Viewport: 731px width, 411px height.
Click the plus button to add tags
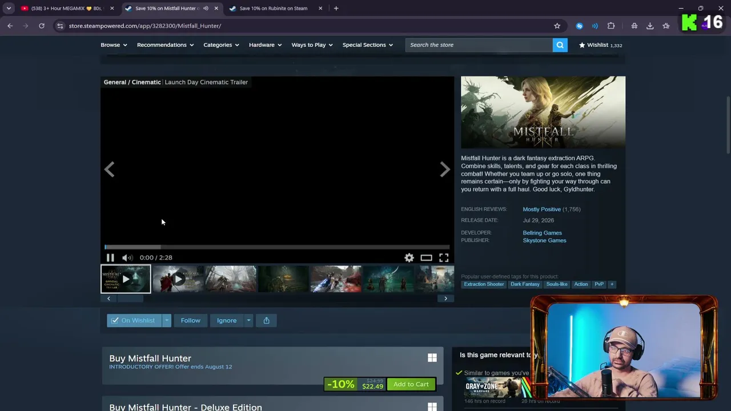click(612, 284)
